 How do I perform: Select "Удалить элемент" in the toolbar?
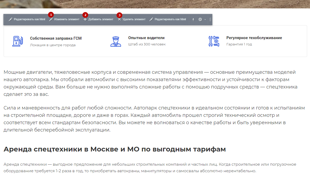click(x=132, y=19)
